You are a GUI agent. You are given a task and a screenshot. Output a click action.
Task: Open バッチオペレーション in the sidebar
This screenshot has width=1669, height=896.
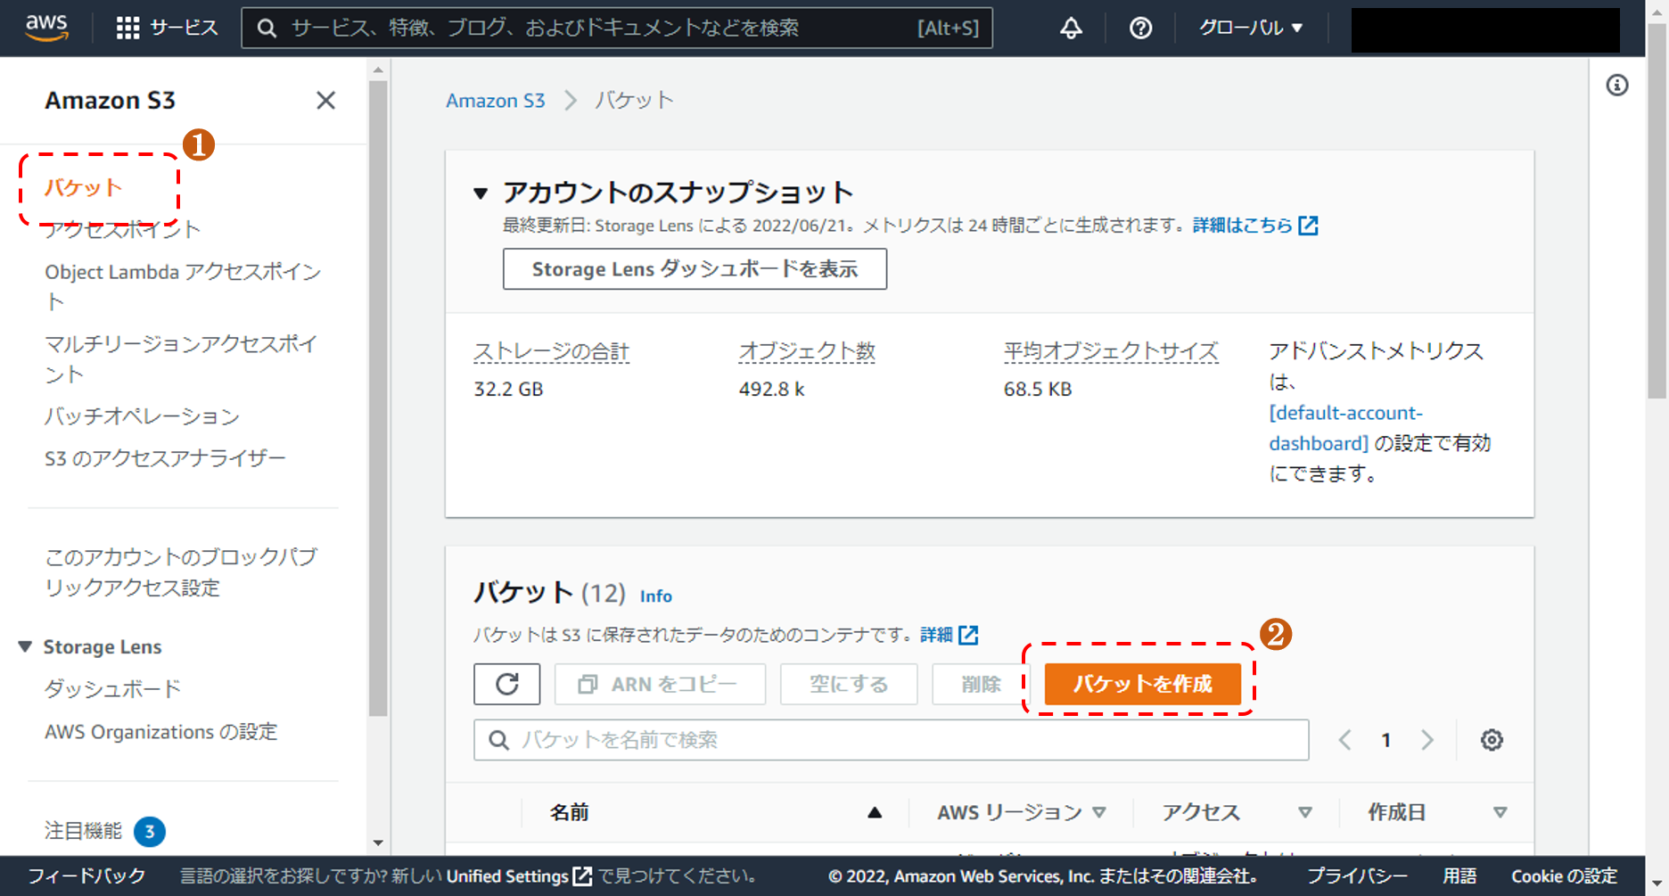coord(142,416)
